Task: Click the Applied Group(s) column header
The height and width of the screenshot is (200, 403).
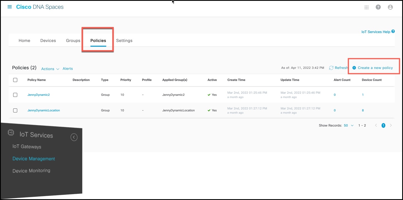Action: (175, 80)
